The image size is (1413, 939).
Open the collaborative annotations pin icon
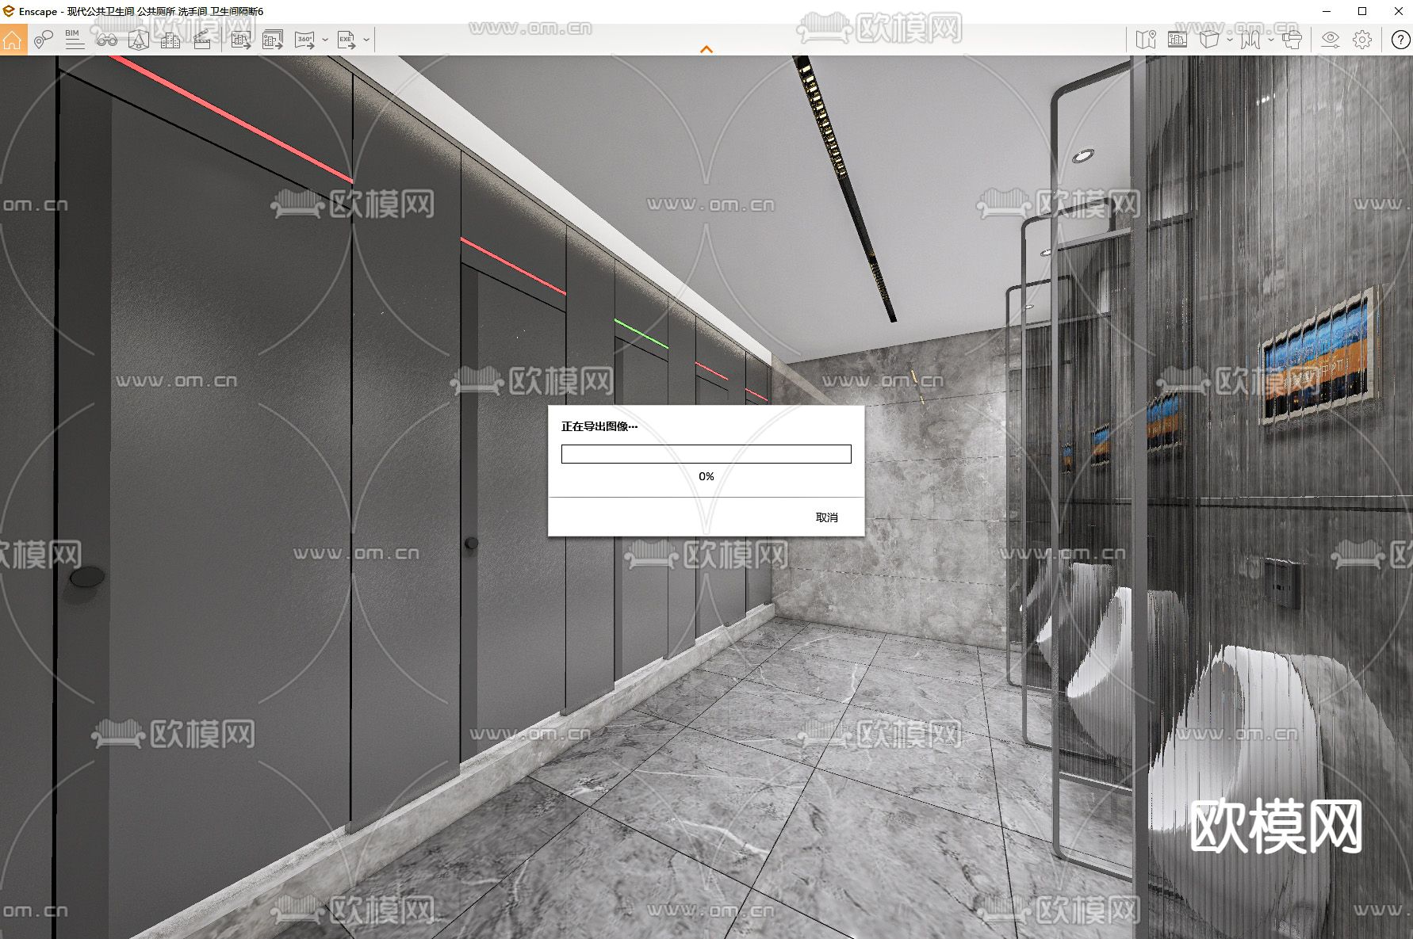click(x=44, y=39)
